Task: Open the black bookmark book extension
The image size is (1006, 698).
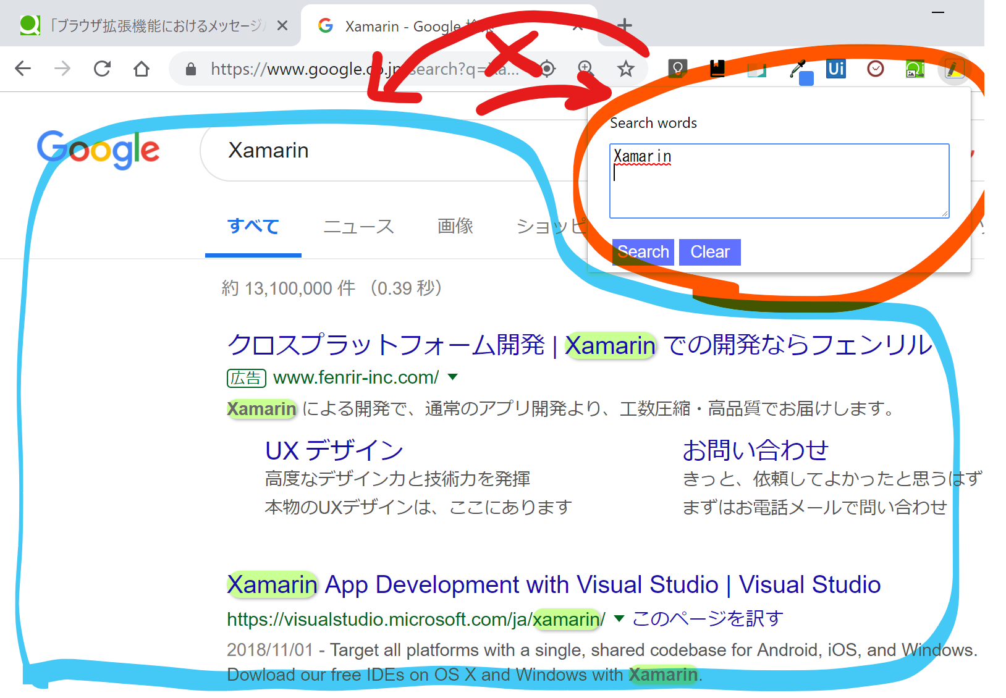Action: click(x=717, y=69)
